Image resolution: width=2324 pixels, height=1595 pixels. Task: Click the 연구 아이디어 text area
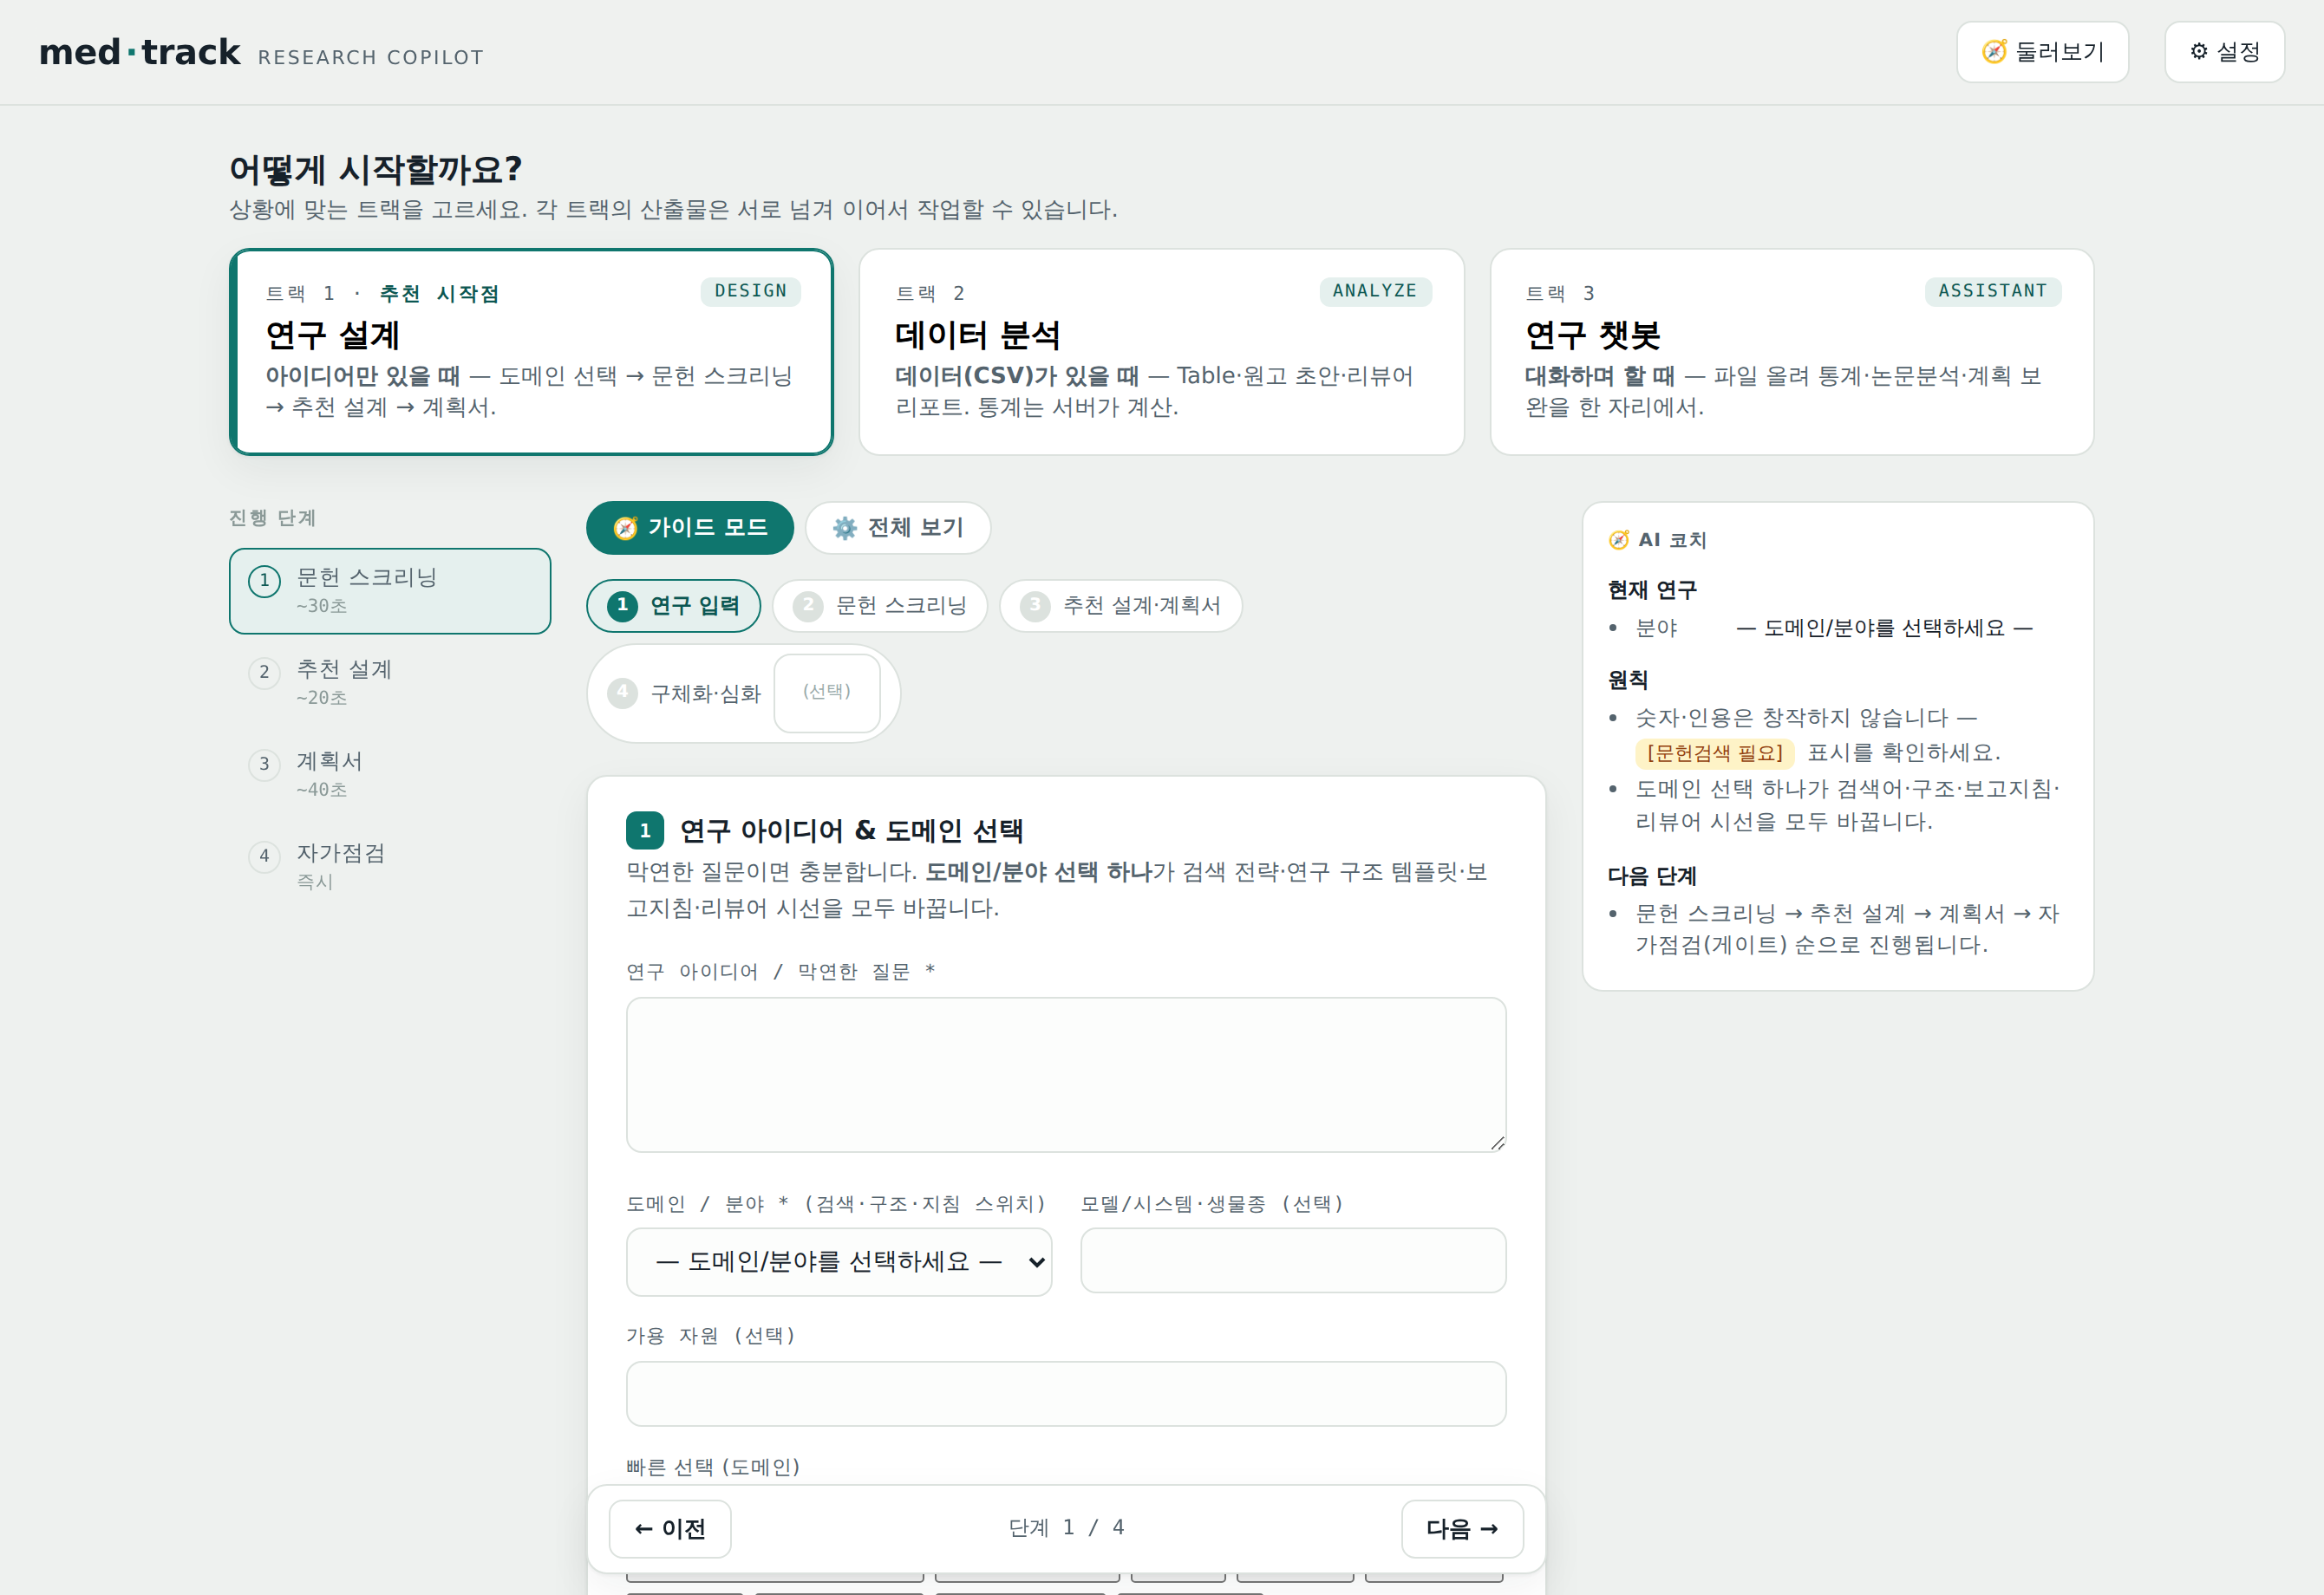tap(1066, 1074)
